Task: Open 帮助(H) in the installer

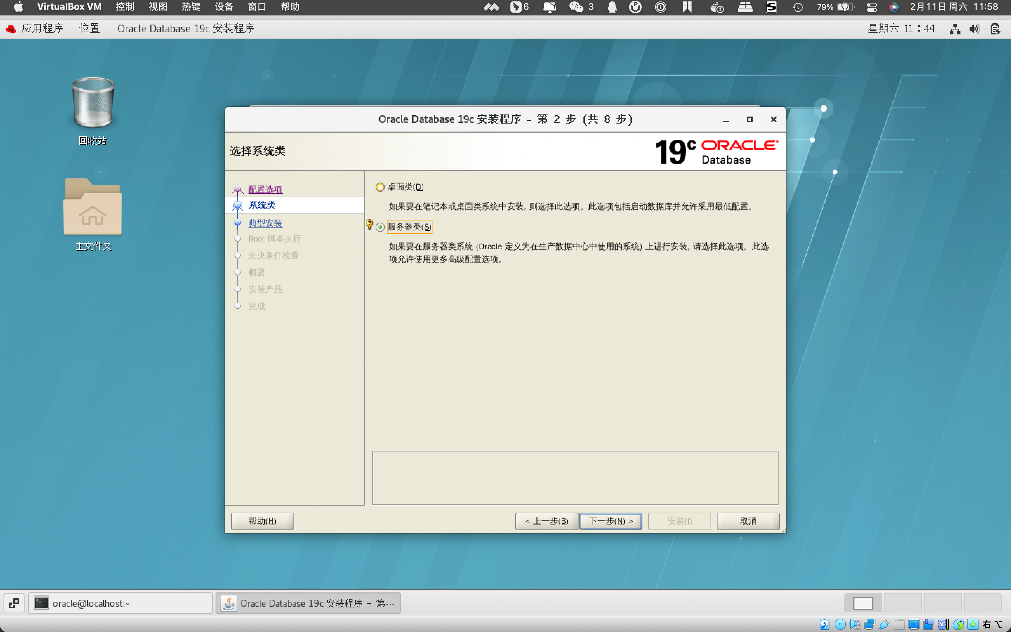Action: pyautogui.click(x=262, y=521)
